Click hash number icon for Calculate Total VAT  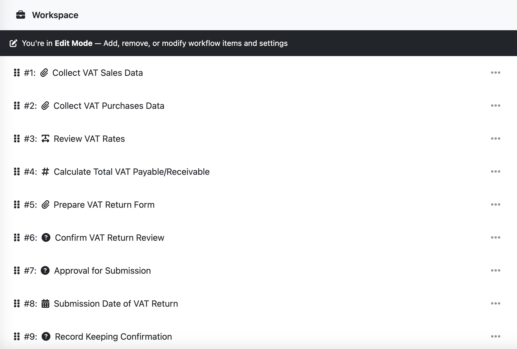45,172
